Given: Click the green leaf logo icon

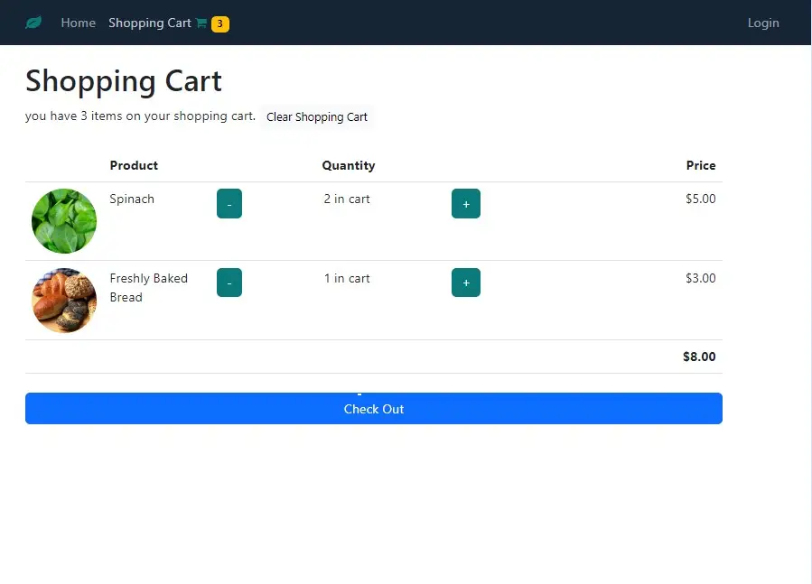Looking at the screenshot, I should (x=33, y=23).
